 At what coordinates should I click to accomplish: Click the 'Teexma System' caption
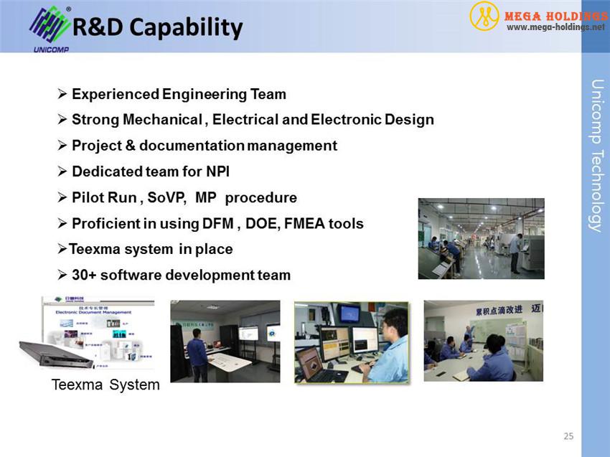click(x=105, y=385)
